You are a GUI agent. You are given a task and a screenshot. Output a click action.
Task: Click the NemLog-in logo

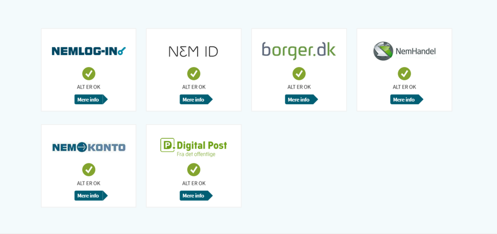(x=89, y=51)
